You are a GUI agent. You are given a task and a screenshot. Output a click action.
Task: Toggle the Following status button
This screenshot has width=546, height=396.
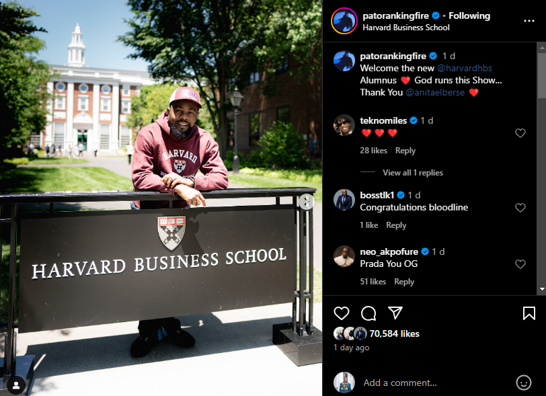[469, 15]
